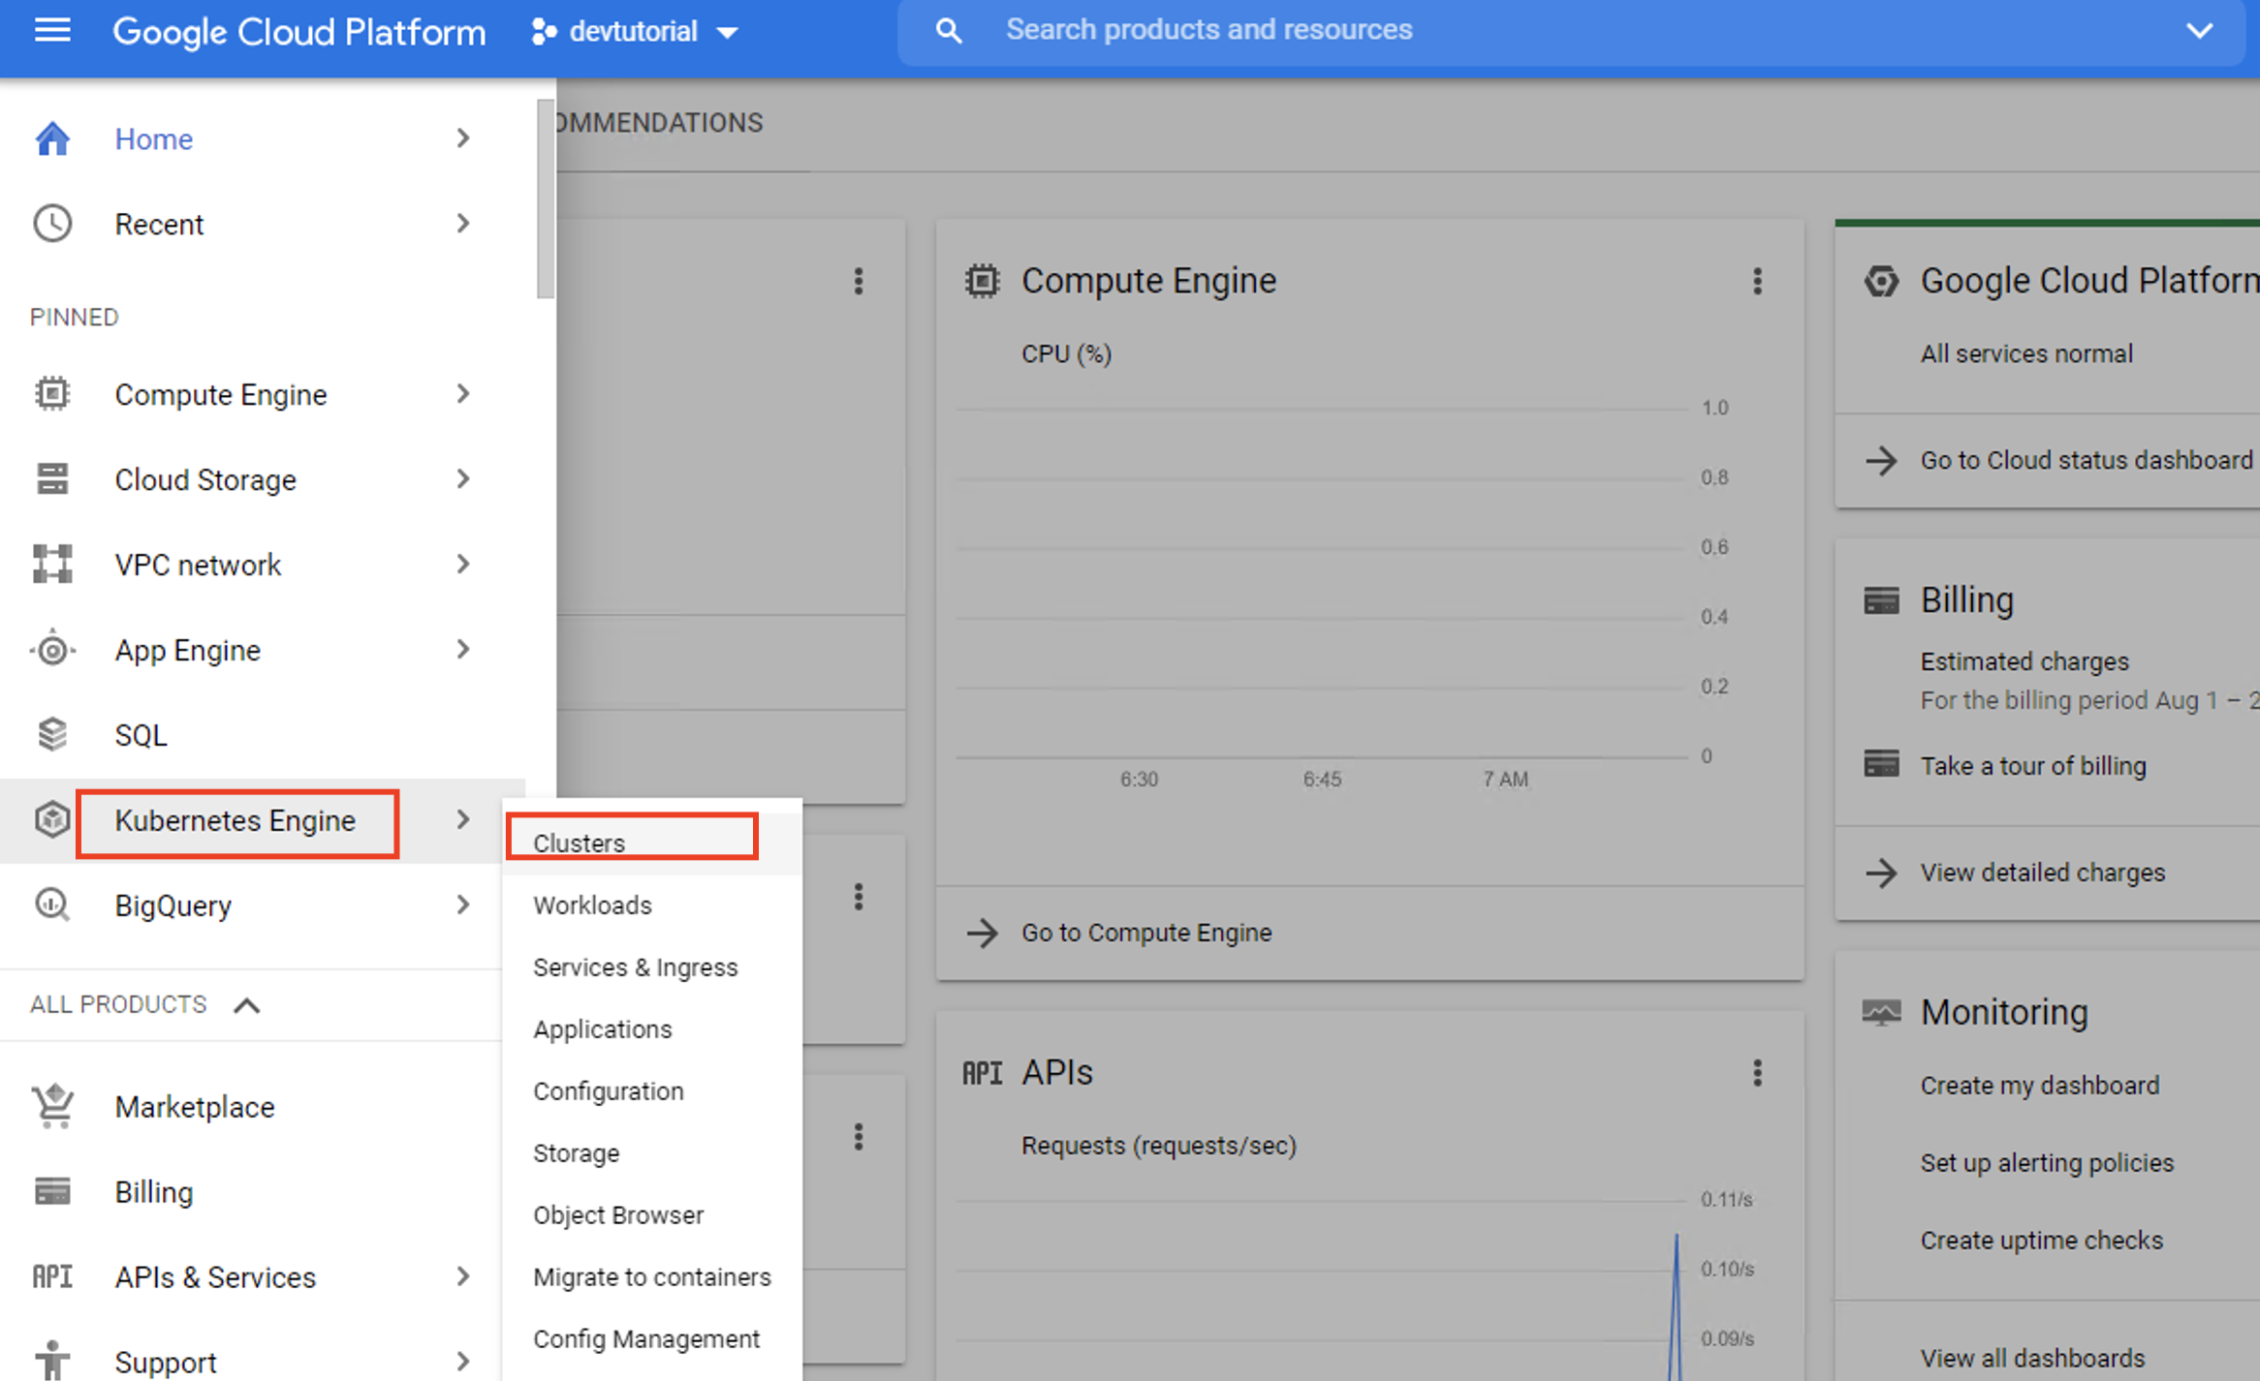Expand the Recent submenu chevron

[x=463, y=224]
